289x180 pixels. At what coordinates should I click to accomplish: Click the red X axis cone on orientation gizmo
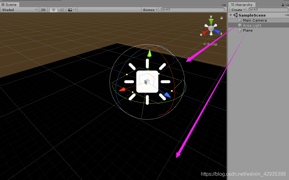[205, 33]
